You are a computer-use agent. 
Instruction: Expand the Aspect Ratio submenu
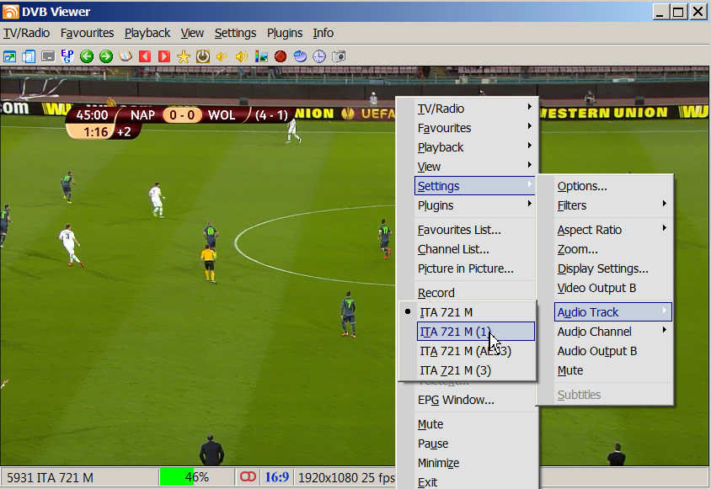613,230
